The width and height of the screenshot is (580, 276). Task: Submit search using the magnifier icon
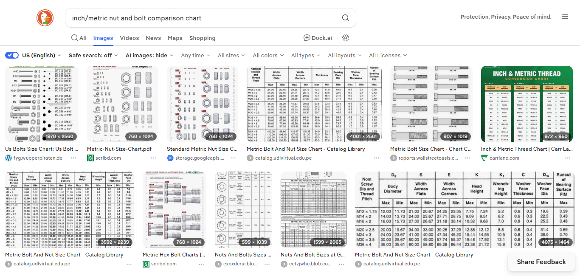(x=346, y=18)
